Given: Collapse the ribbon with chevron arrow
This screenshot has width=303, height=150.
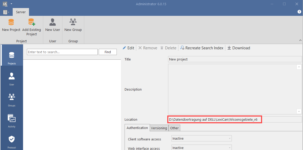Looking at the screenshot, I should 300,40.
